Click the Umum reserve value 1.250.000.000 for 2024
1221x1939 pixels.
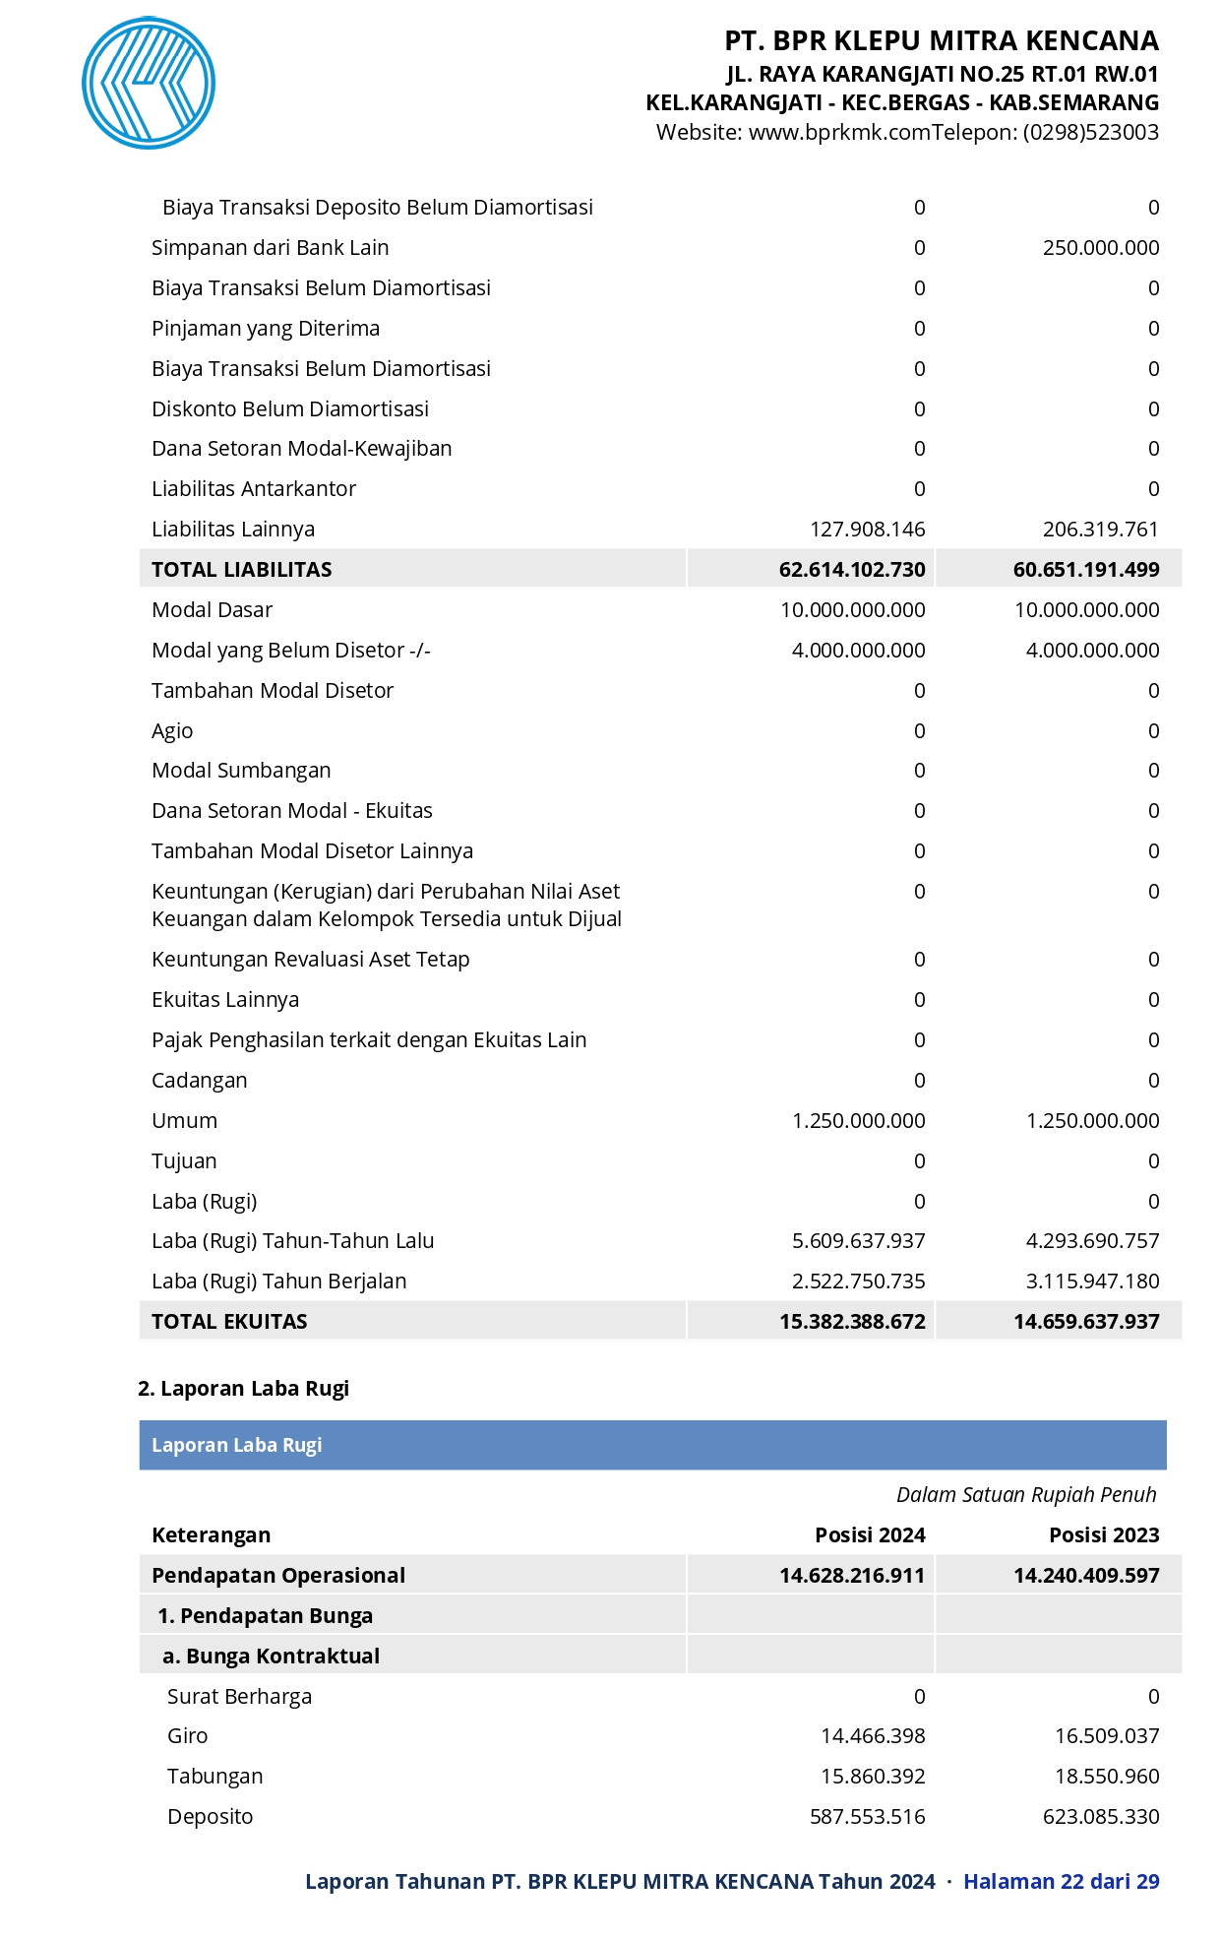click(858, 1120)
